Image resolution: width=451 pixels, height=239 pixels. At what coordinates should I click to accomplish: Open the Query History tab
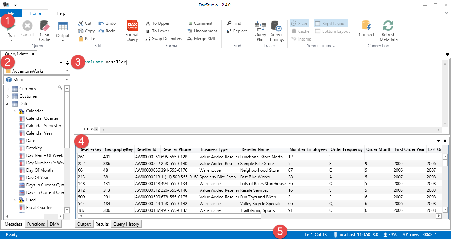coord(126,224)
